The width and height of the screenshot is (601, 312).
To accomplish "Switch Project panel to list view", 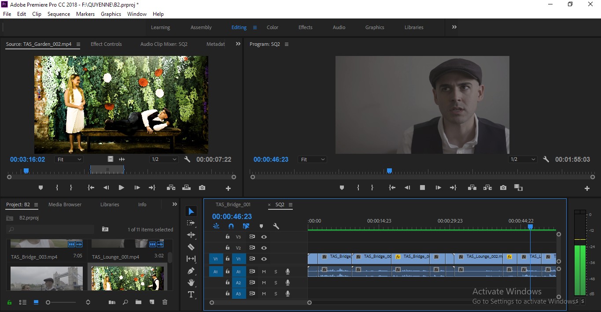I will coord(23,302).
